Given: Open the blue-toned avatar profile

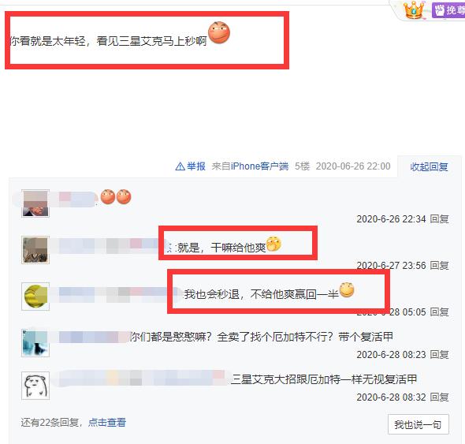Looking at the screenshot, I should coord(35,343).
